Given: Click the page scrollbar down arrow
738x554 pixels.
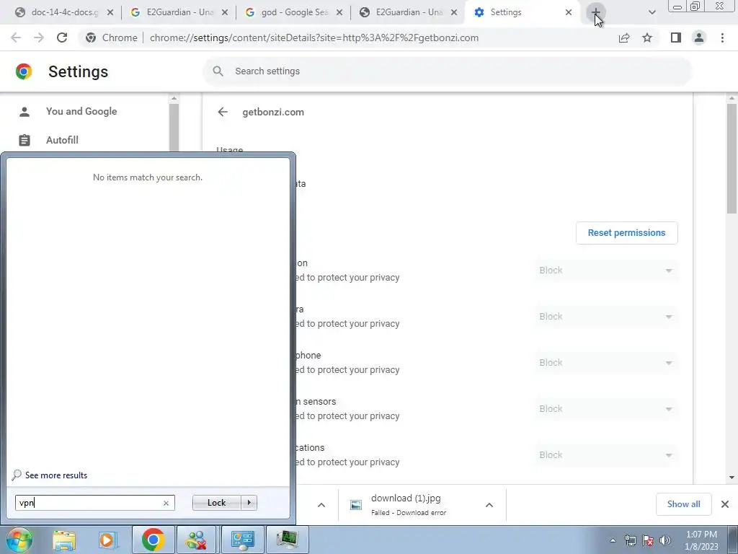Looking at the screenshot, I should tap(732, 478).
